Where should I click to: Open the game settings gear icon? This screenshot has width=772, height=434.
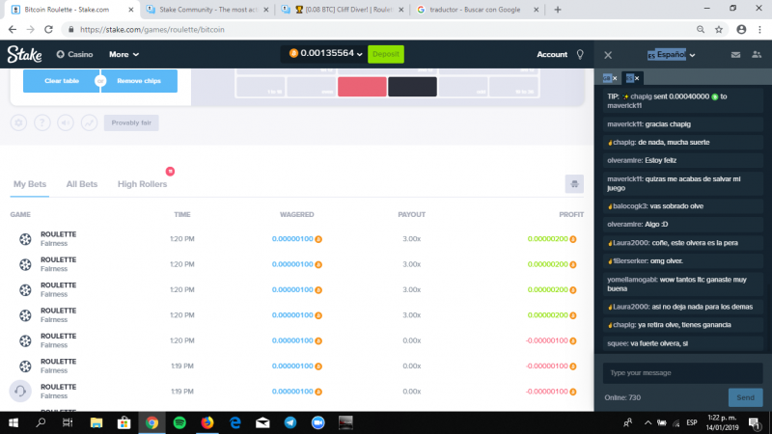tap(18, 122)
